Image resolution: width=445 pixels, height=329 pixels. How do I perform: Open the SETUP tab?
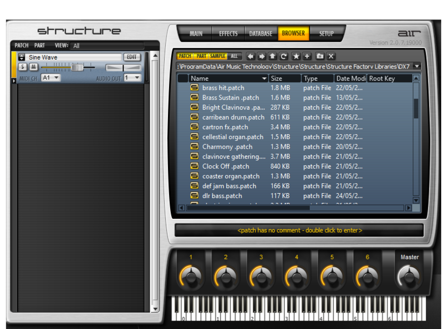tap(327, 33)
